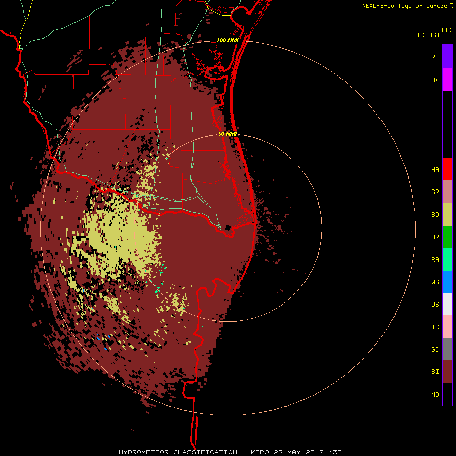Click the UK magenta legend swatch
The width and height of the screenshot is (456, 456).
click(x=447, y=80)
